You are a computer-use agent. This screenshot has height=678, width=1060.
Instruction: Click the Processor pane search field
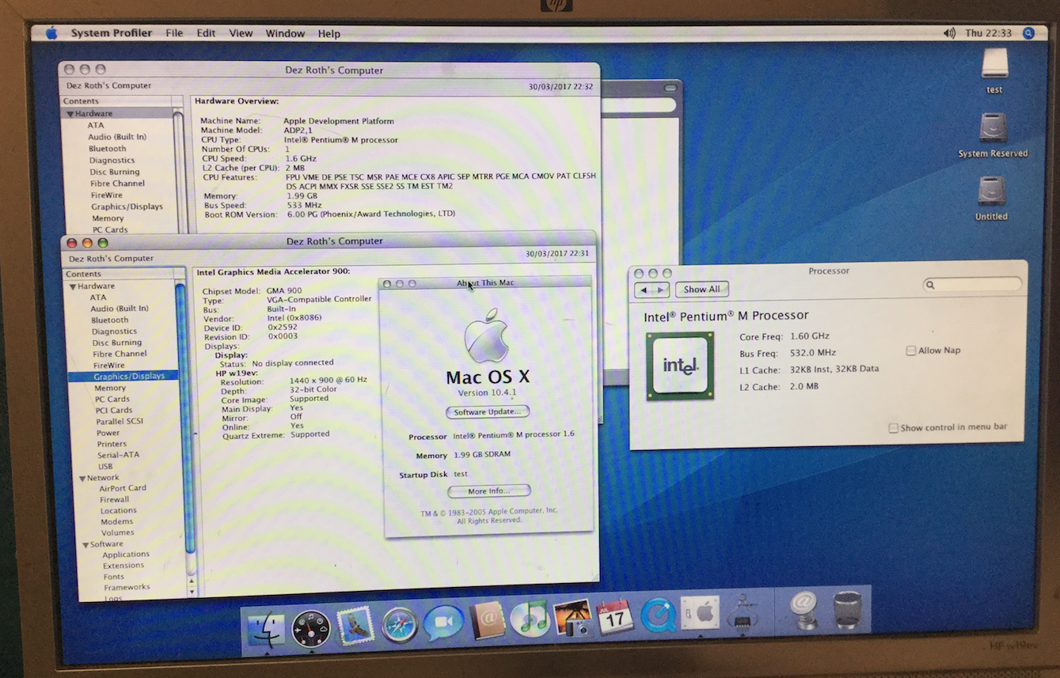pos(972,284)
